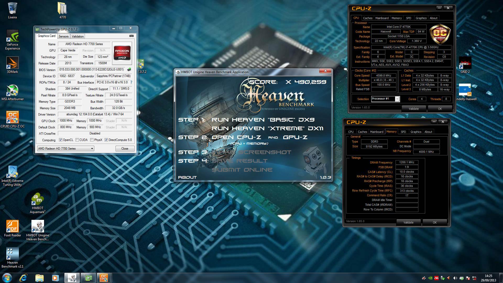Click Gigabyte OC motherboard badge in CPU-Z

tap(440, 34)
